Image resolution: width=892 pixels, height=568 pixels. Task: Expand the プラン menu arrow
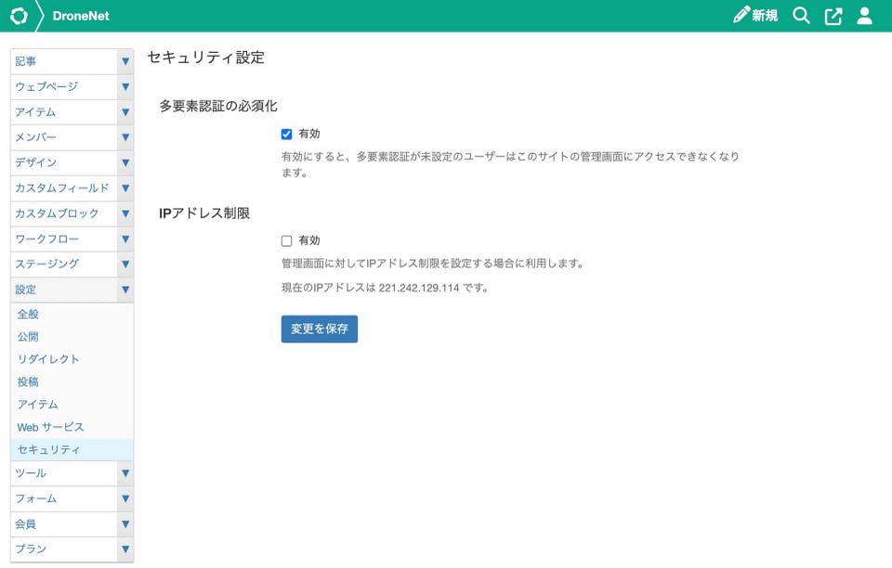(x=125, y=549)
